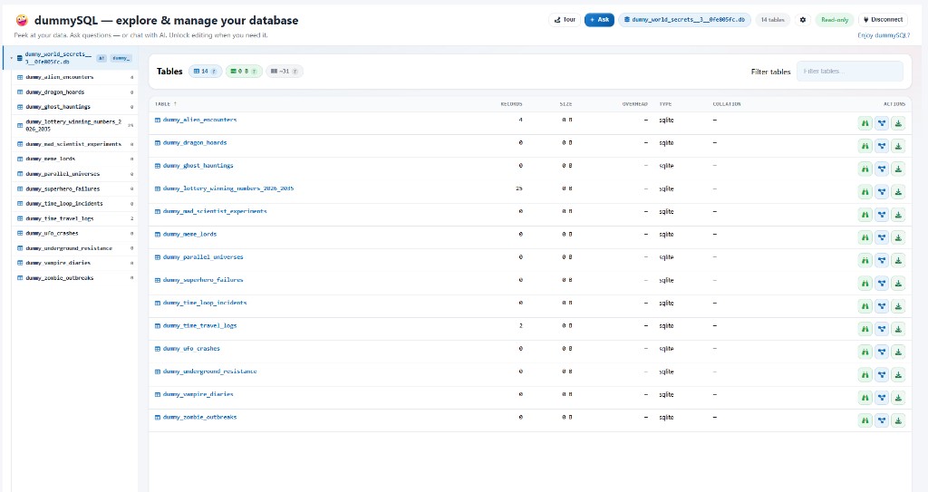Image resolution: width=928 pixels, height=492 pixels.
Task: Disconnect from the database
Action: (x=883, y=20)
